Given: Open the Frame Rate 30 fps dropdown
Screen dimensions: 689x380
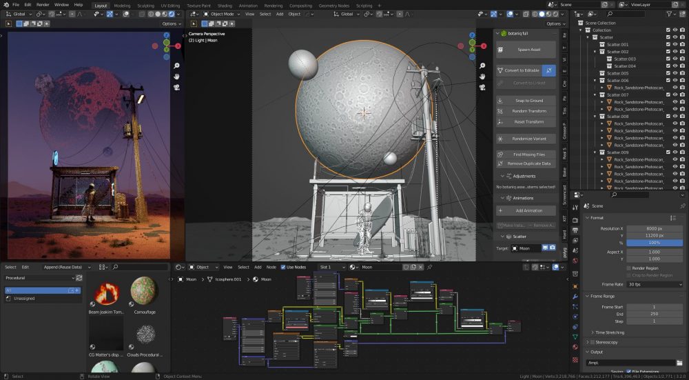Looking at the screenshot, I should (655, 285).
